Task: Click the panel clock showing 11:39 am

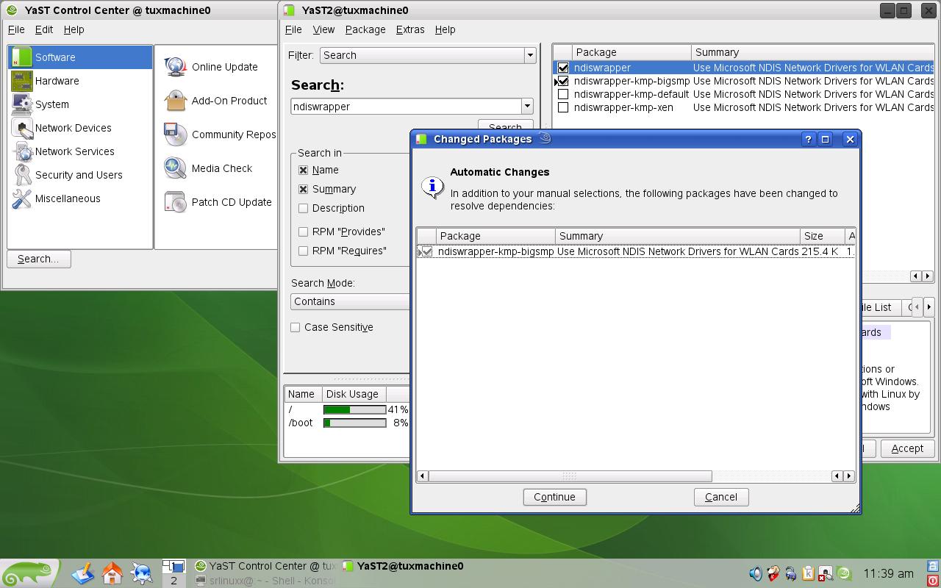Action: click(x=888, y=573)
